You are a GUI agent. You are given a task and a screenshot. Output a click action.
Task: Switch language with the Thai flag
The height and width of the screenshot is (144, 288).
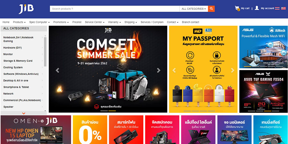tap(277, 8)
